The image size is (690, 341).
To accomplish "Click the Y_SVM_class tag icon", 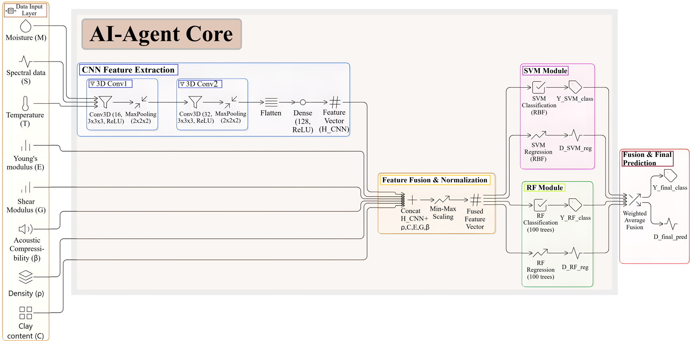I will point(575,87).
